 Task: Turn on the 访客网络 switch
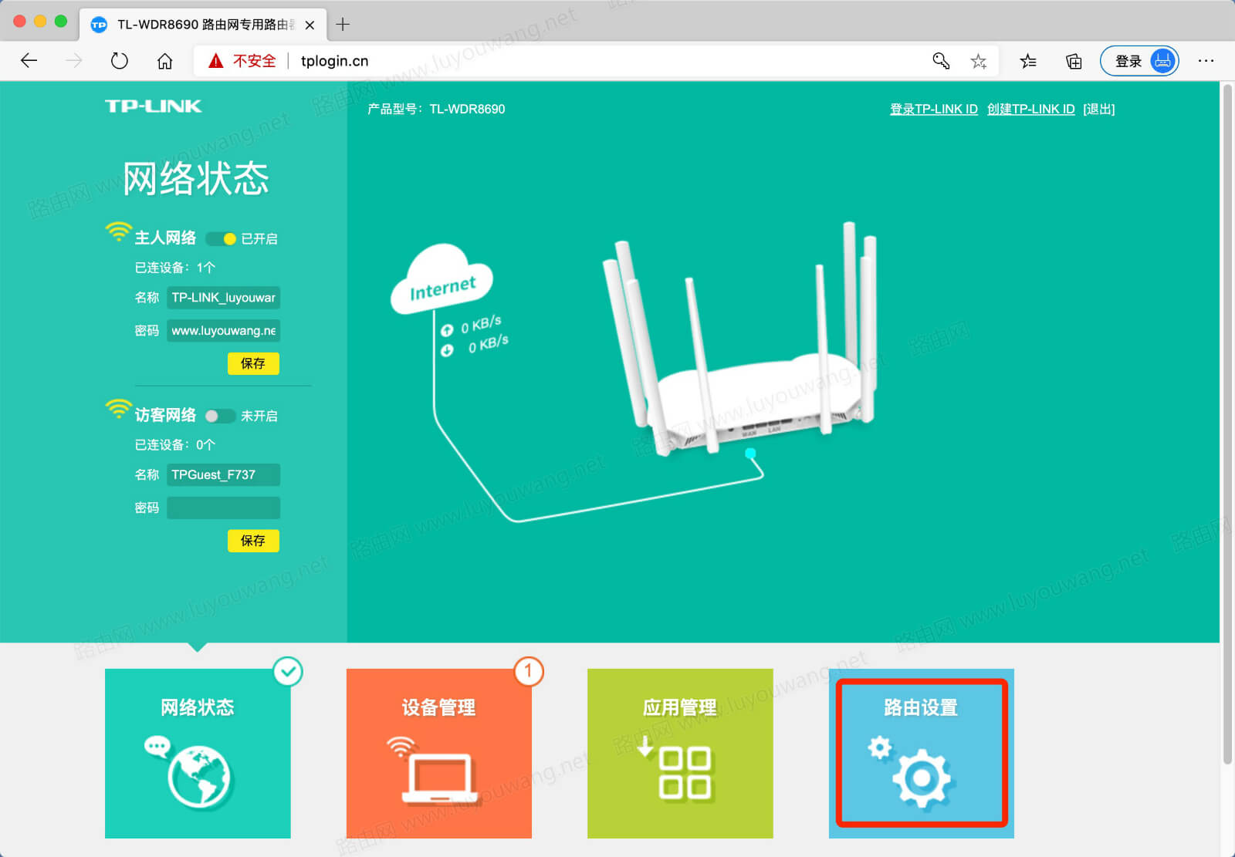tap(221, 416)
